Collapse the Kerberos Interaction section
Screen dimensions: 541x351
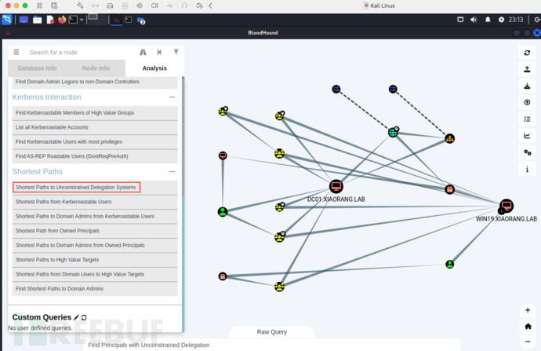172,97
